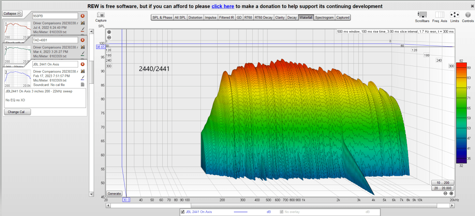
Task: Zoom in vertical axis with top-left plus icon
Action: pos(109,32)
